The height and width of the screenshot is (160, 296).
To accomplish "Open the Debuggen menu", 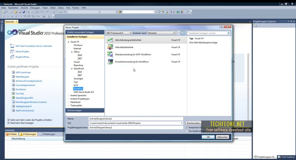I will point(35,8).
